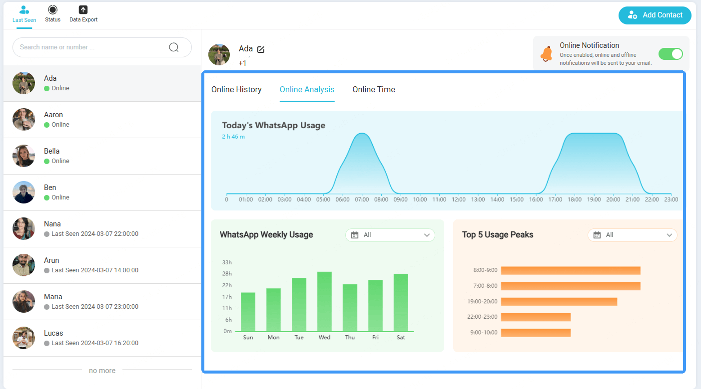Click Nana's profile picture
The width and height of the screenshot is (701, 389).
click(x=23, y=229)
